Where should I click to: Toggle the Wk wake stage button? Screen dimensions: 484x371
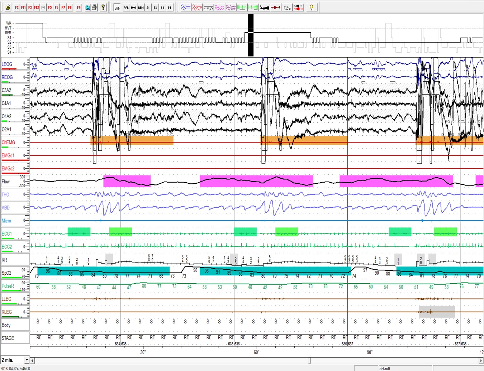pos(126,7)
